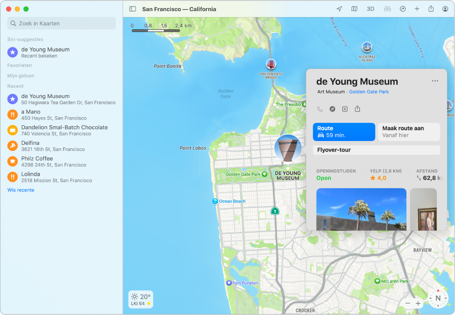Screen dimensions: 455x315
Task: Add de Young Museum to a guide
Action: pyautogui.click(x=345, y=109)
